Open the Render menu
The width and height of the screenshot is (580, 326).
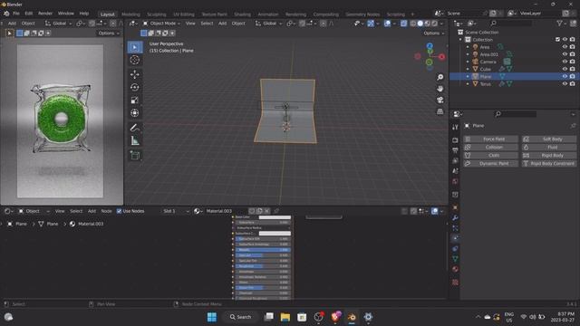click(45, 14)
